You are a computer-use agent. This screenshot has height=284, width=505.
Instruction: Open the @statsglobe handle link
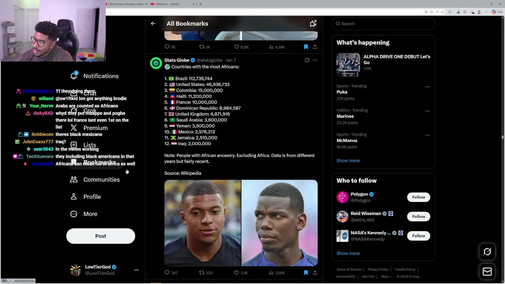point(209,60)
